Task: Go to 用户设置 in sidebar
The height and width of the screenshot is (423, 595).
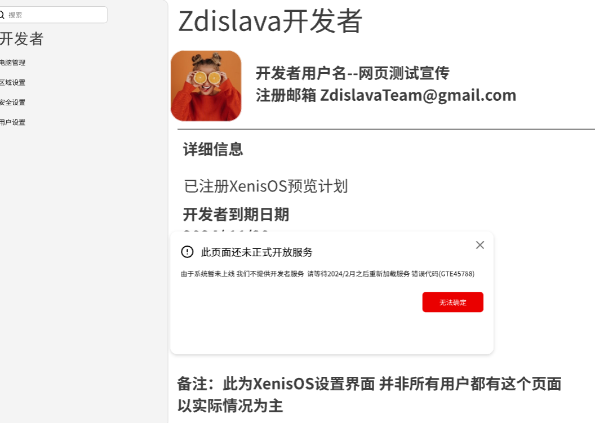Action: [12, 122]
